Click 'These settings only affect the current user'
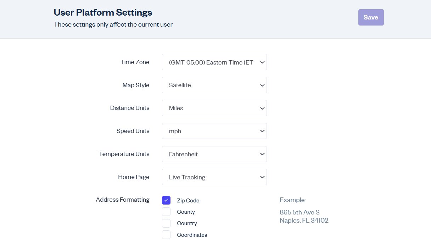431x240 pixels. [113, 24]
